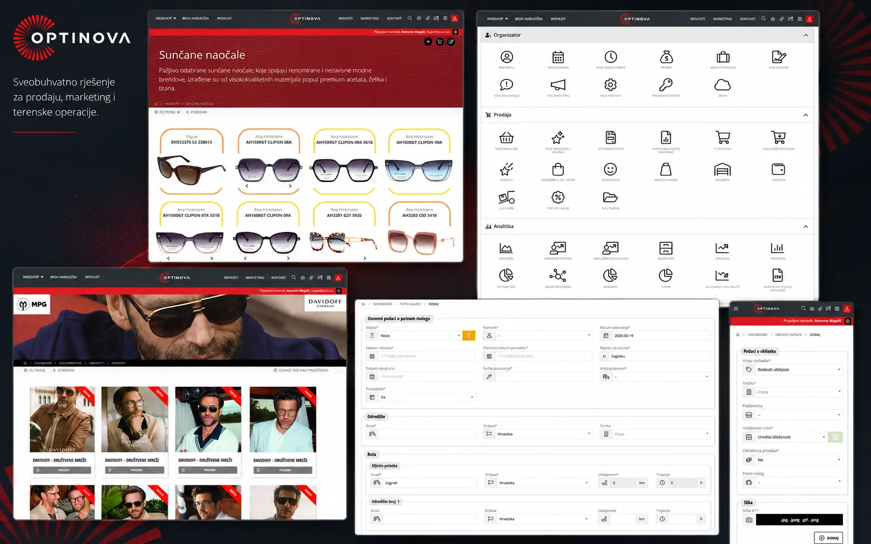Open Dugovanja Van Valute declining chart icon
871x544 pixels.
(x=723, y=275)
